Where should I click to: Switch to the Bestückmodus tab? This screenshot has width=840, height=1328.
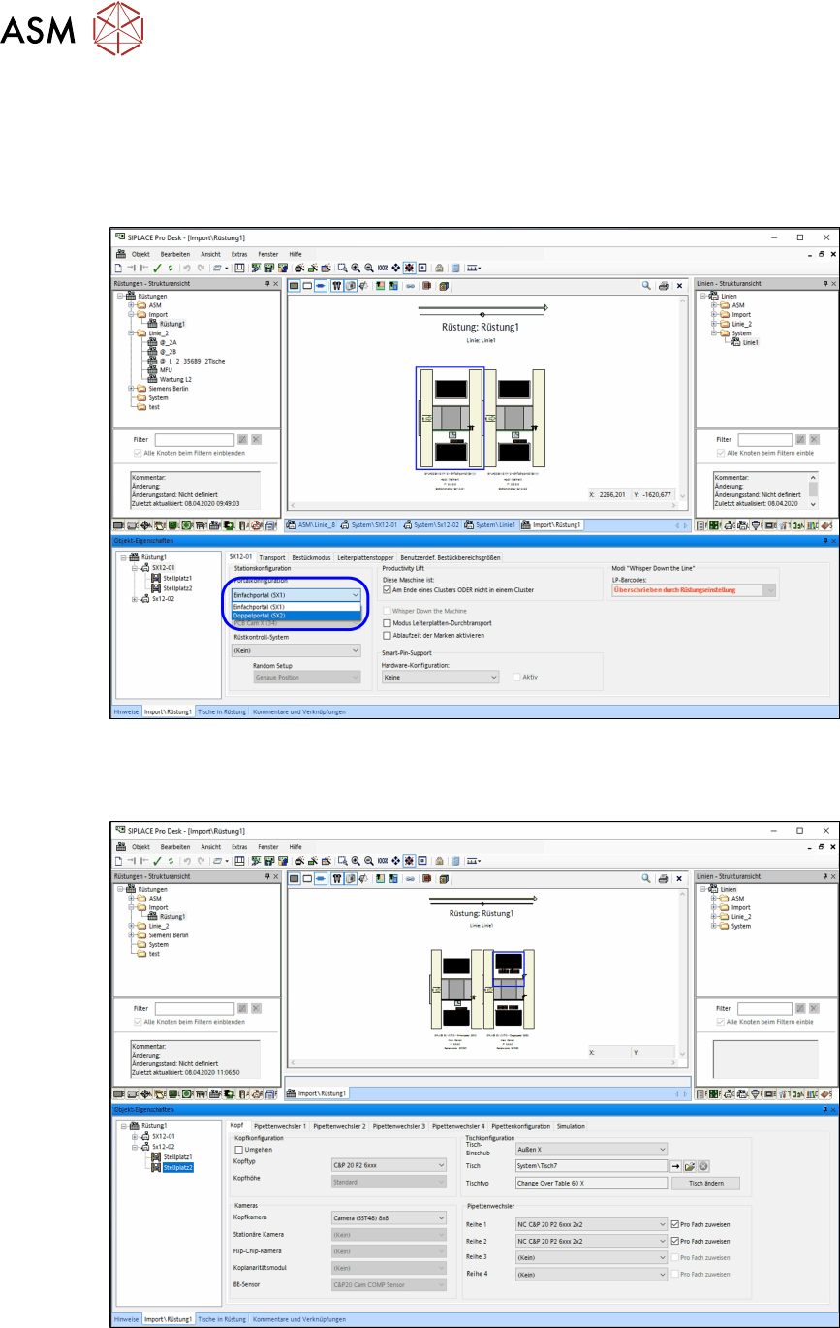point(311,556)
